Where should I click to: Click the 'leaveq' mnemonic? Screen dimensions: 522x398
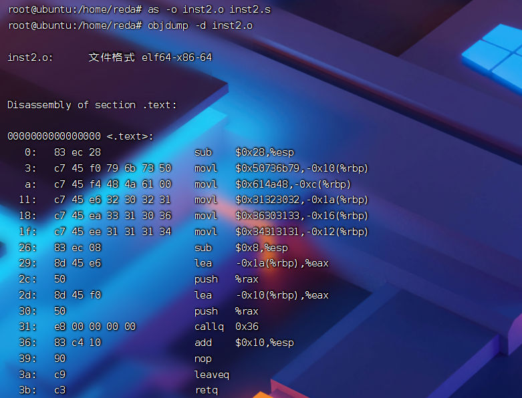click(212, 375)
